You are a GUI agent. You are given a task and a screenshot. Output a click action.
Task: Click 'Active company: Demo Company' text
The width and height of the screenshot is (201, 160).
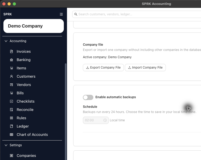(107, 57)
